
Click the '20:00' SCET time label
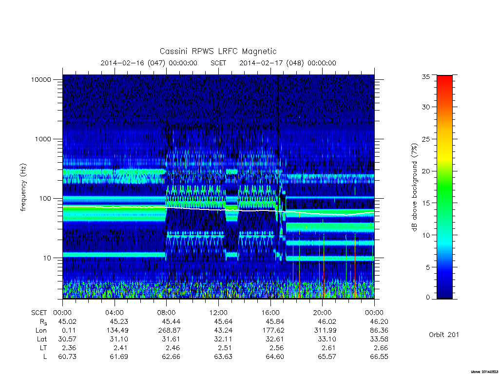323,313
